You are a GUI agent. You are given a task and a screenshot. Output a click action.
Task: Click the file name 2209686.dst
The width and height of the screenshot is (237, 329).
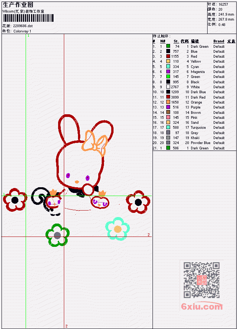(x=23, y=26)
